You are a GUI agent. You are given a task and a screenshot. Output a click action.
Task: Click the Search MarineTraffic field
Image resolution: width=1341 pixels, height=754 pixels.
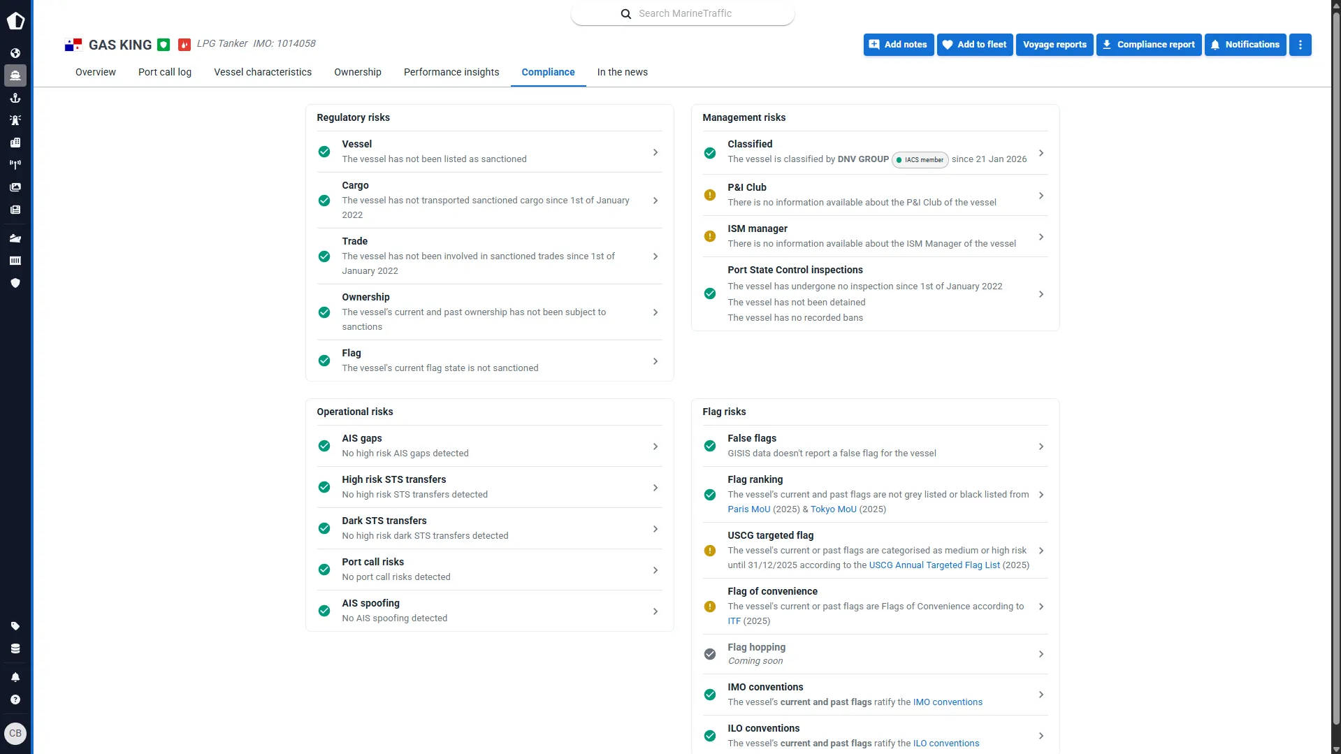coord(683,13)
